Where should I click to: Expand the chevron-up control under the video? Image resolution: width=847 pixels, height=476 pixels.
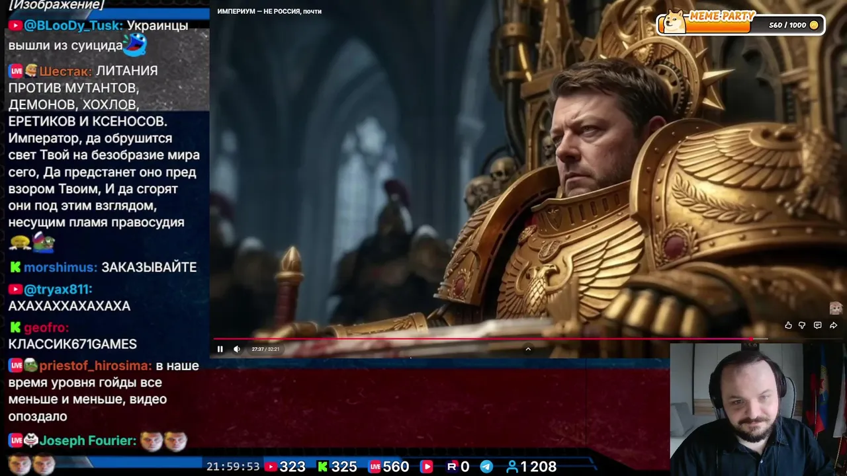pos(528,349)
